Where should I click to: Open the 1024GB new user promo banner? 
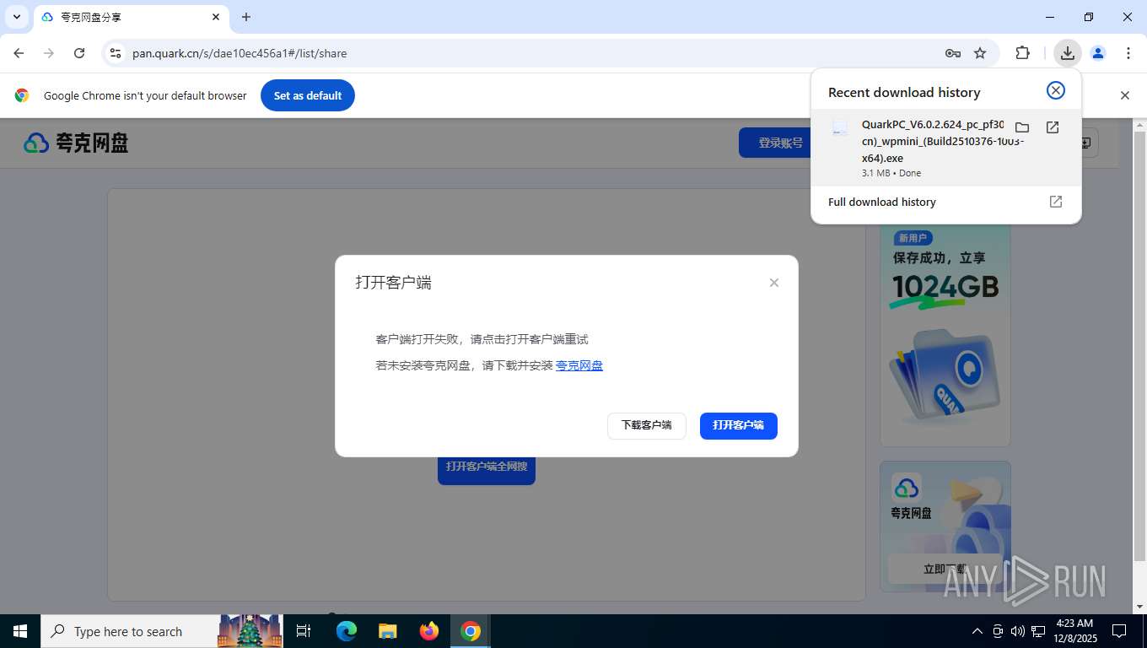tap(945, 336)
